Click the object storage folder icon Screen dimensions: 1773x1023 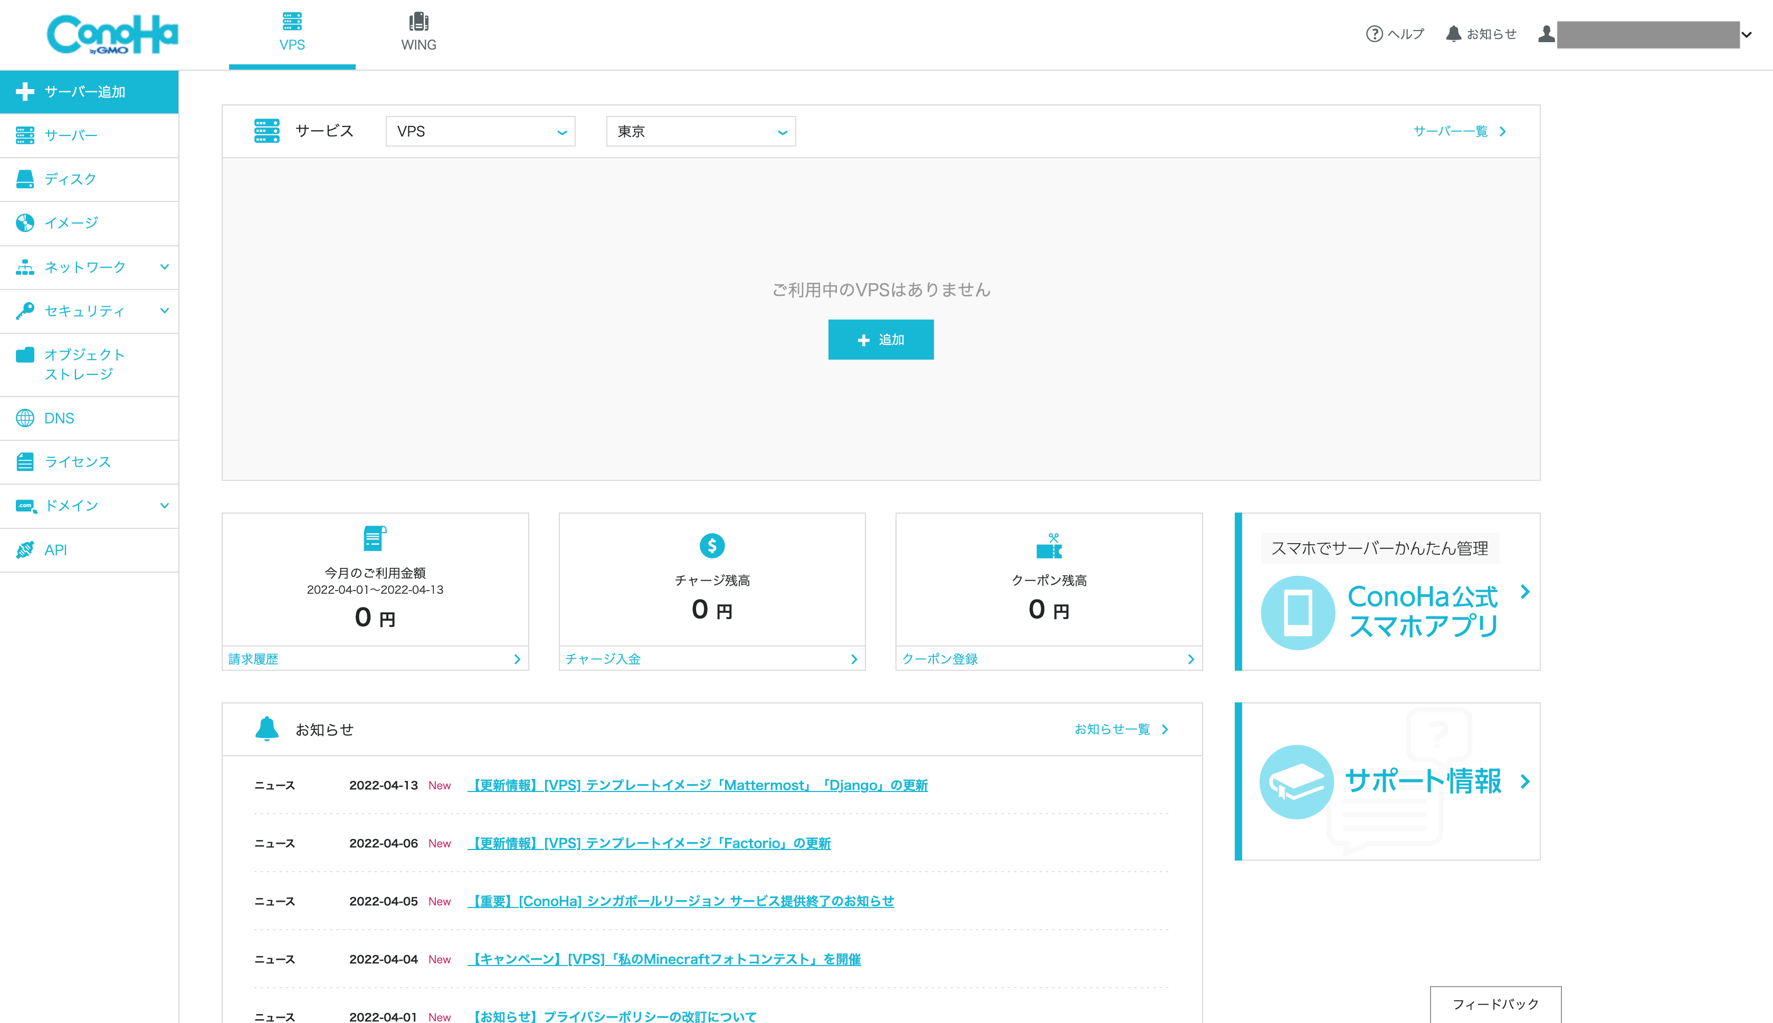[25, 355]
